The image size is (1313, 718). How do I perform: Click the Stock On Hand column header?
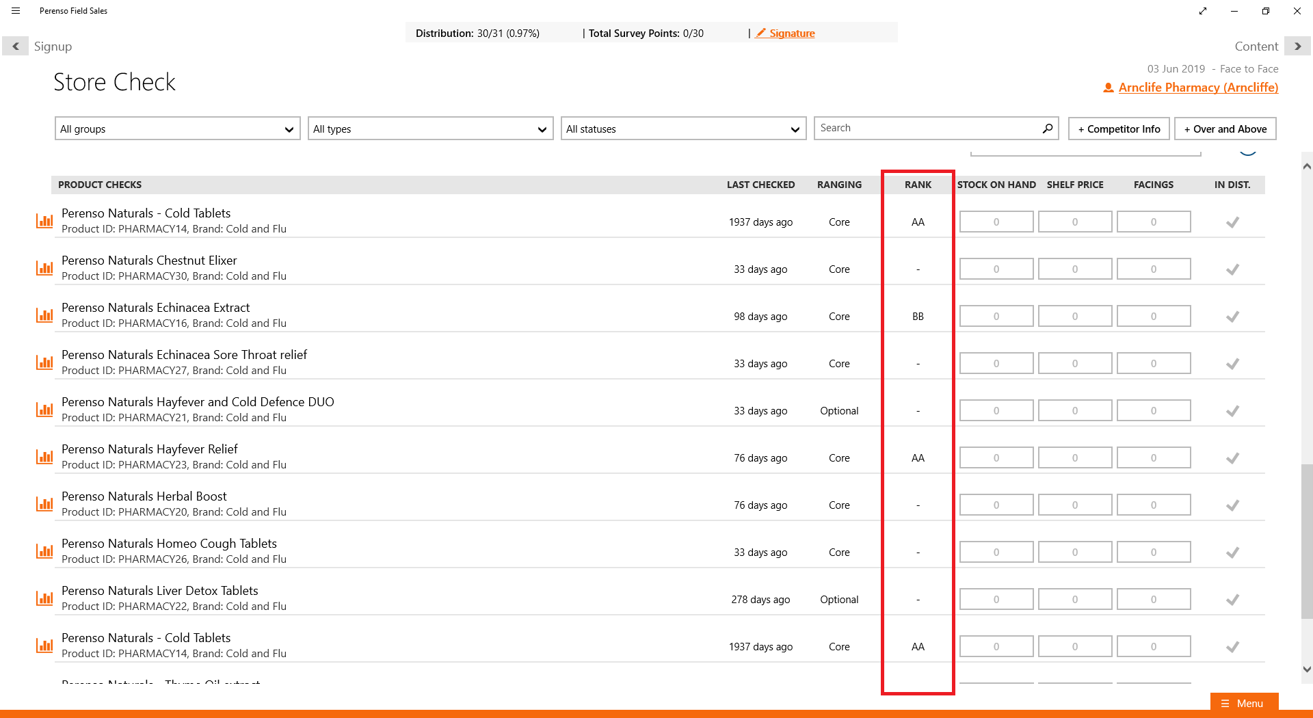[996, 185]
